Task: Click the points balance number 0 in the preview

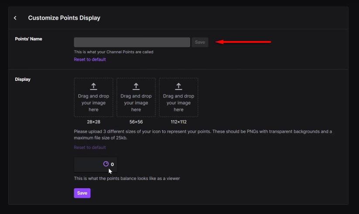Action: coord(112,165)
